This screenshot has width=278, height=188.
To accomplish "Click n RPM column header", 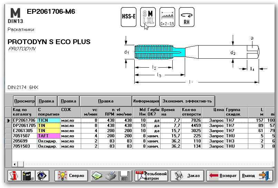I will 107,112.
